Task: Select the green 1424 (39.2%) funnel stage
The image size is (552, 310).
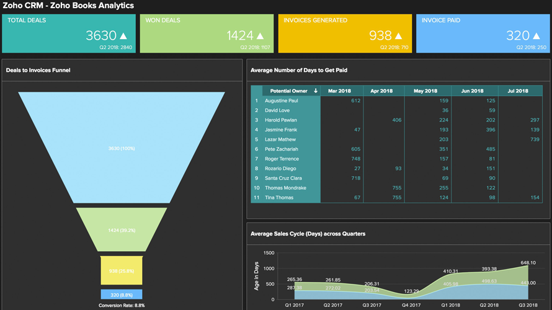Action: tap(122, 229)
